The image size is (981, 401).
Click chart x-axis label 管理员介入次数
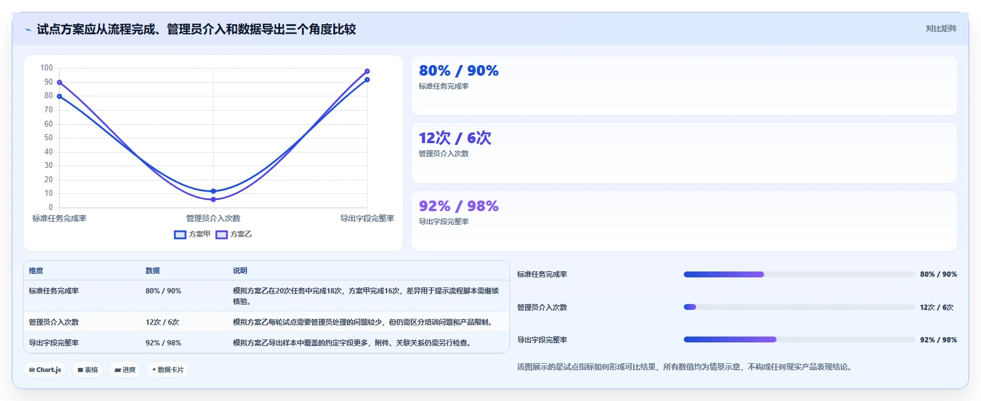click(213, 218)
